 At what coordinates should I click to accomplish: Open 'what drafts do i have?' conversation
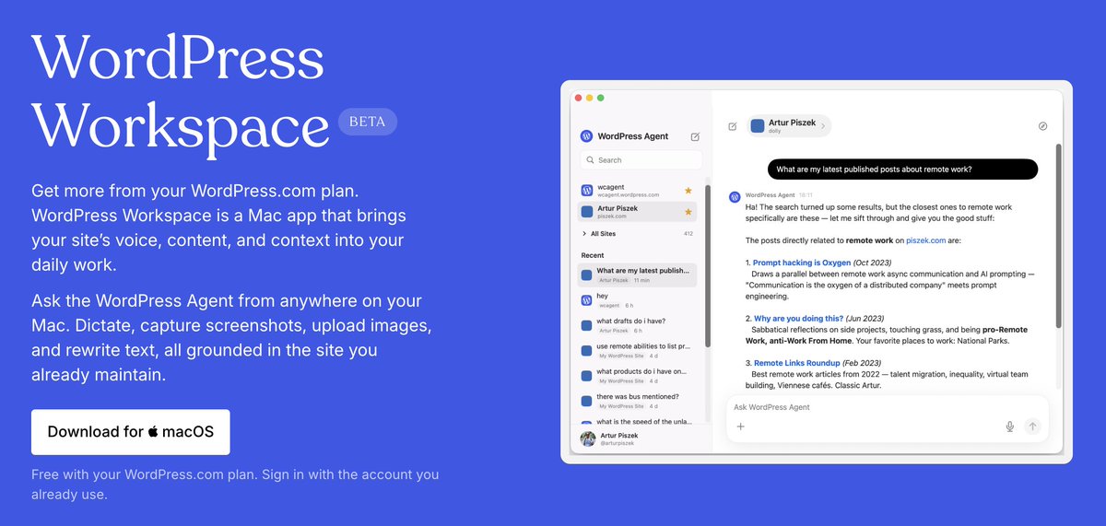tap(638, 325)
